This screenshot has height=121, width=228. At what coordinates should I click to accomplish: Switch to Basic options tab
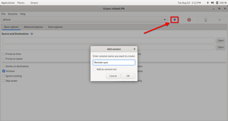click(11, 27)
